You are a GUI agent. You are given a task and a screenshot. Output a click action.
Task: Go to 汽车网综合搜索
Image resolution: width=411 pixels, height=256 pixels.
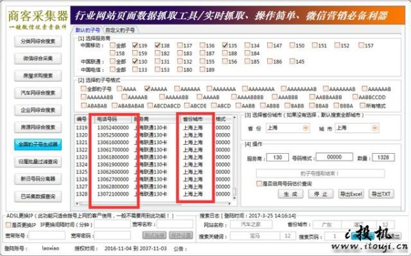pos(38,93)
